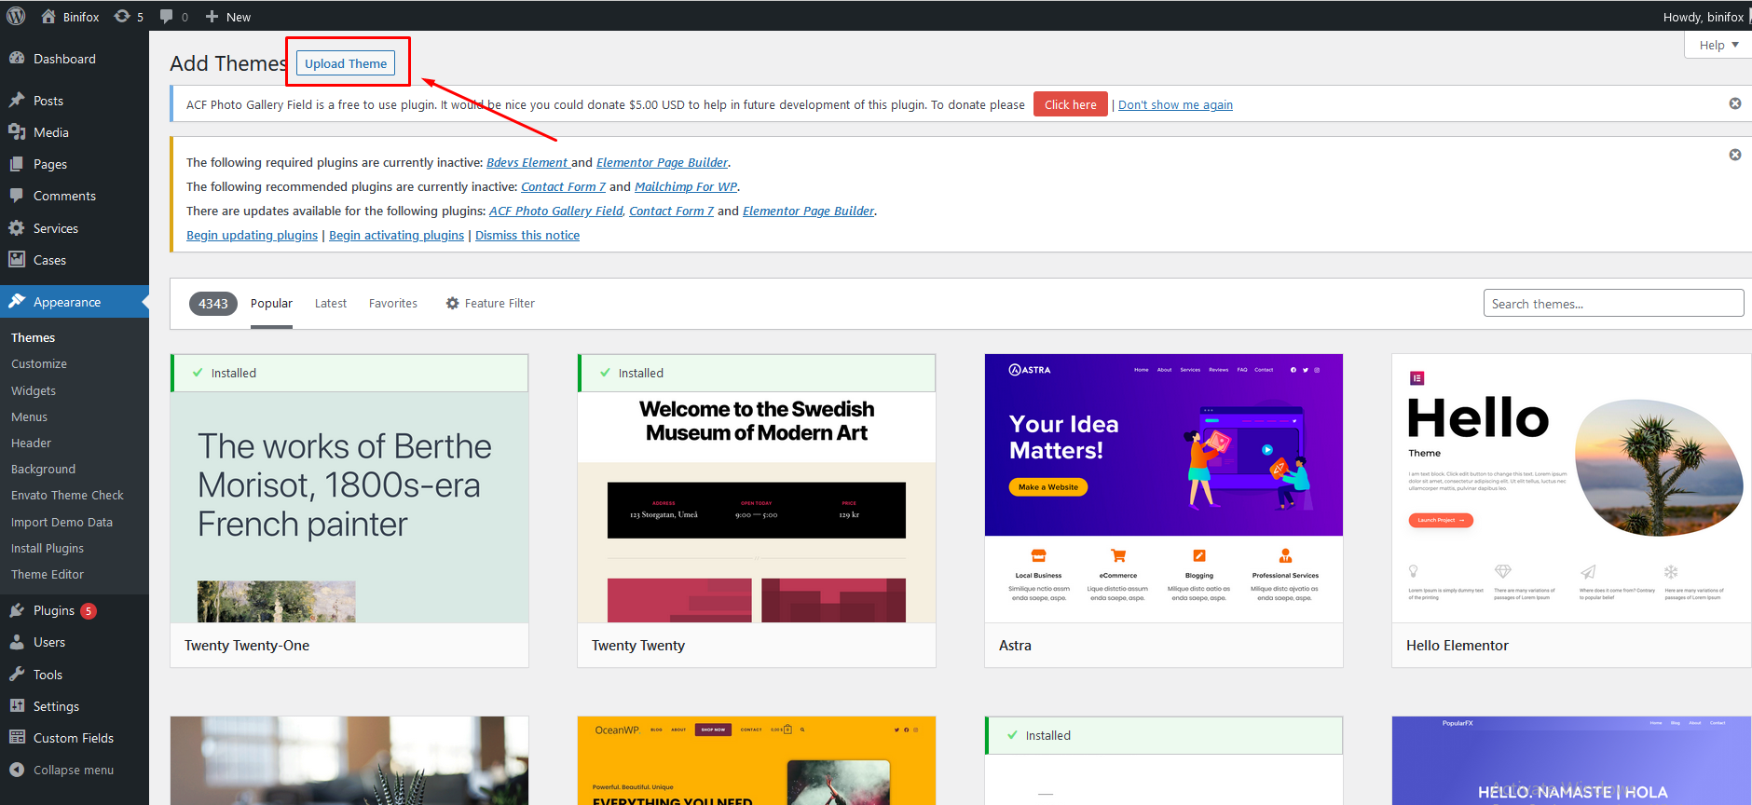The height and width of the screenshot is (805, 1752).
Task: Open the New content dropdown
Action: click(228, 17)
